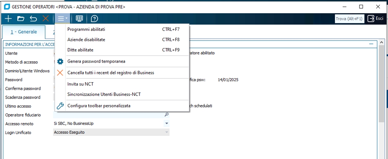Click the wrench icon for Configura toolbar
Image resolution: width=388 pixels, height=159 pixels.
click(x=60, y=106)
